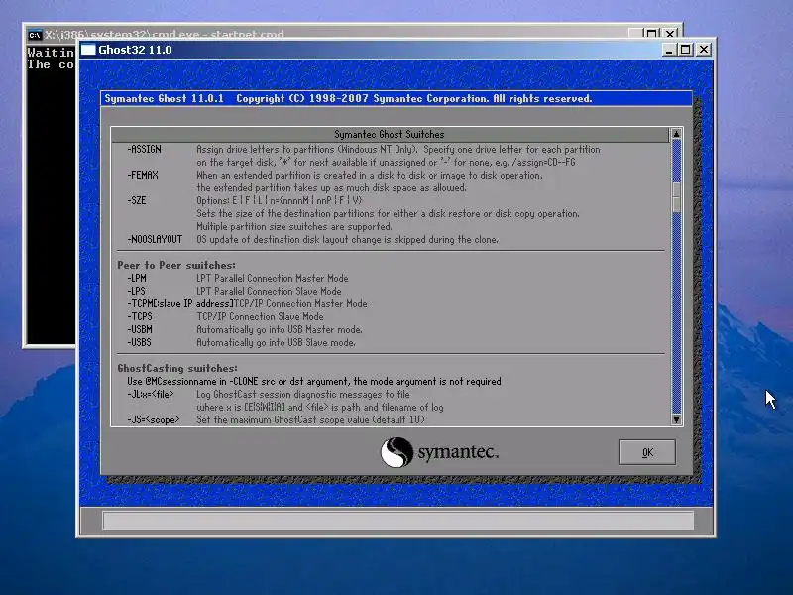
Task: Click the Symantec Ghost 11.0.1 copyright bar
Action: (396, 98)
